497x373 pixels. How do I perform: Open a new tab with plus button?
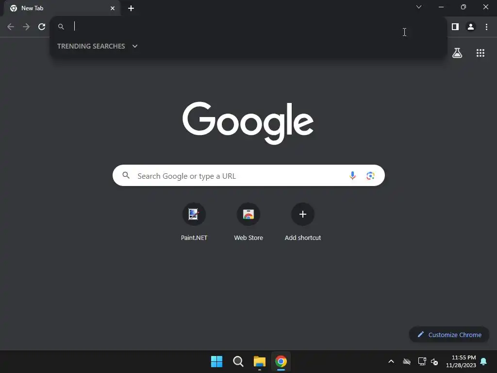[131, 8]
